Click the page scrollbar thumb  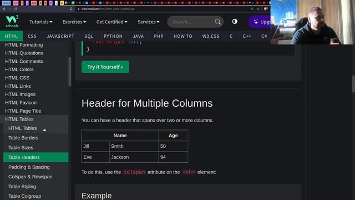point(353,84)
